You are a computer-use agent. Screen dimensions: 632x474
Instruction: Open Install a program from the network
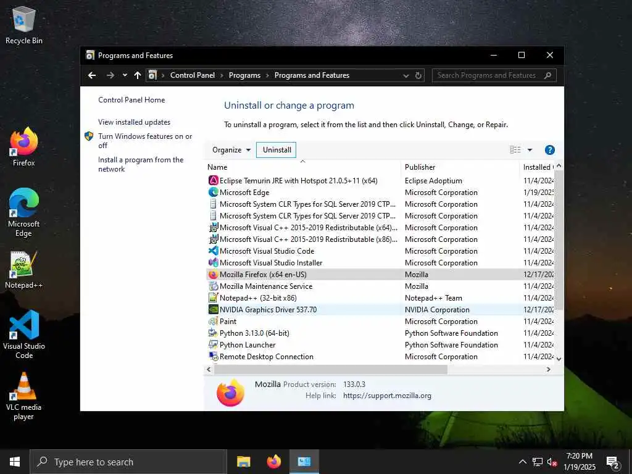click(x=141, y=164)
